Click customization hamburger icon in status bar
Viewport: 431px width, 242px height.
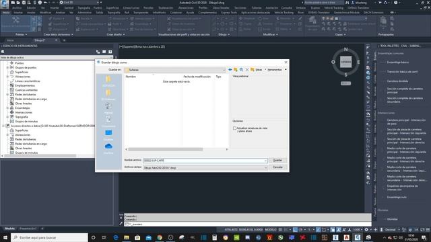tap(428, 230)
